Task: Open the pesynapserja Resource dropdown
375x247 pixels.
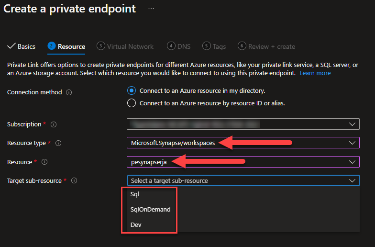Action: 243,162
